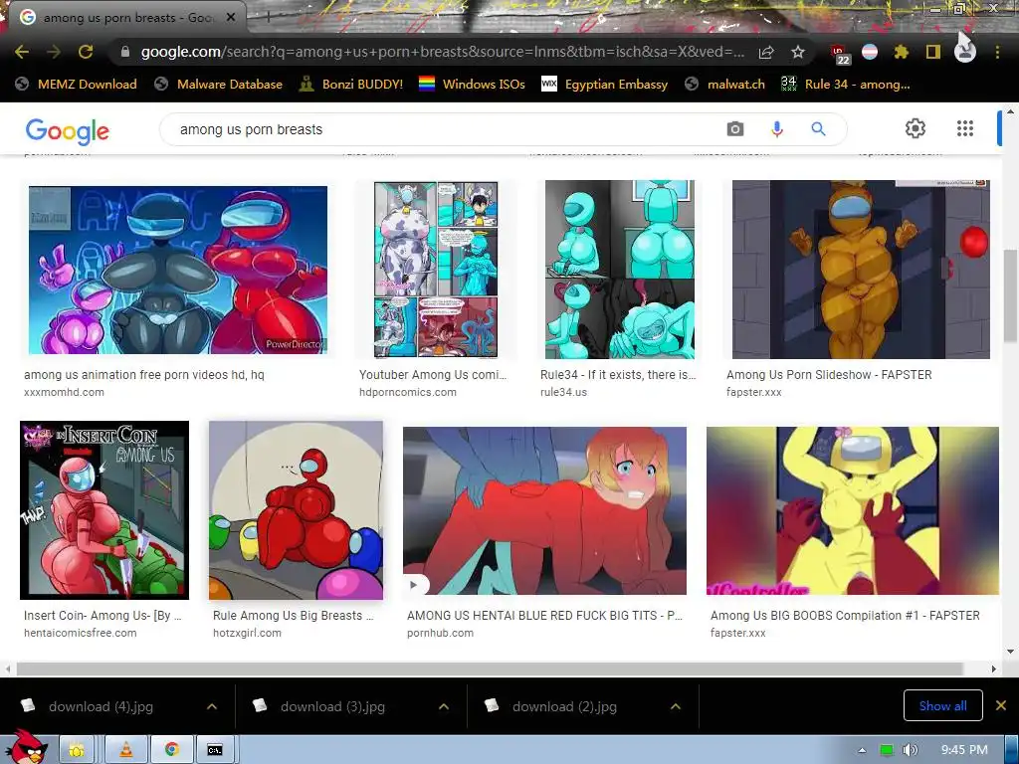Image resolution: width=1019 pixels, height=764 pixels.
Task: Open the Egyptian Embassy bookmark
Action: (605, 85)
